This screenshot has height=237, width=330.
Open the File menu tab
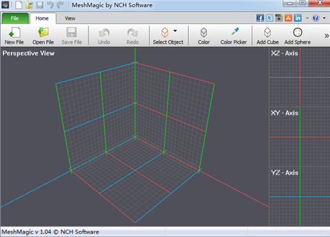click(15, 18)
